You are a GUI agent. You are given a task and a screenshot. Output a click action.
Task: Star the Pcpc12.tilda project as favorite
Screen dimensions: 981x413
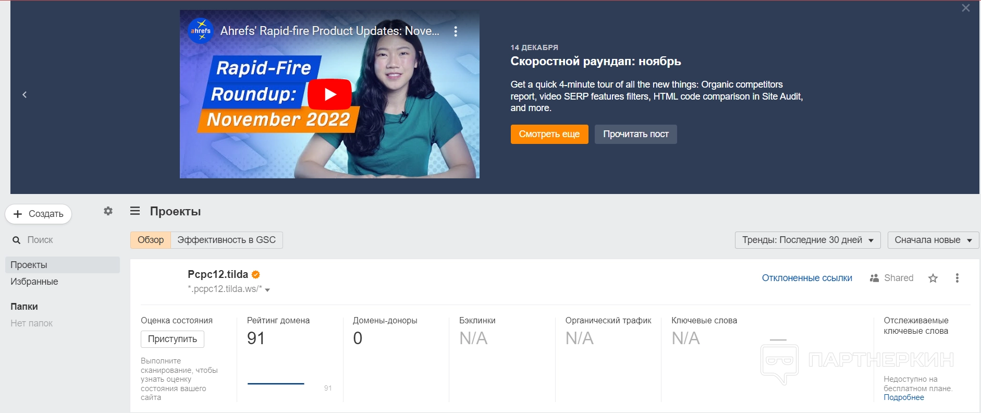coord(933,278)
